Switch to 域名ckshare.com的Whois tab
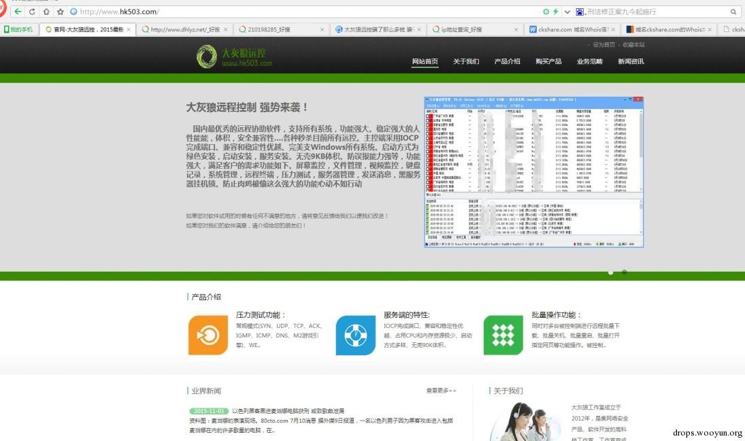 668,29
